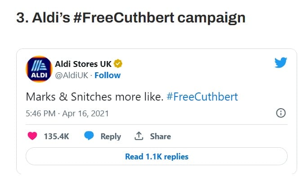Open the Twitter bird icon

click(x=280, y=62)
